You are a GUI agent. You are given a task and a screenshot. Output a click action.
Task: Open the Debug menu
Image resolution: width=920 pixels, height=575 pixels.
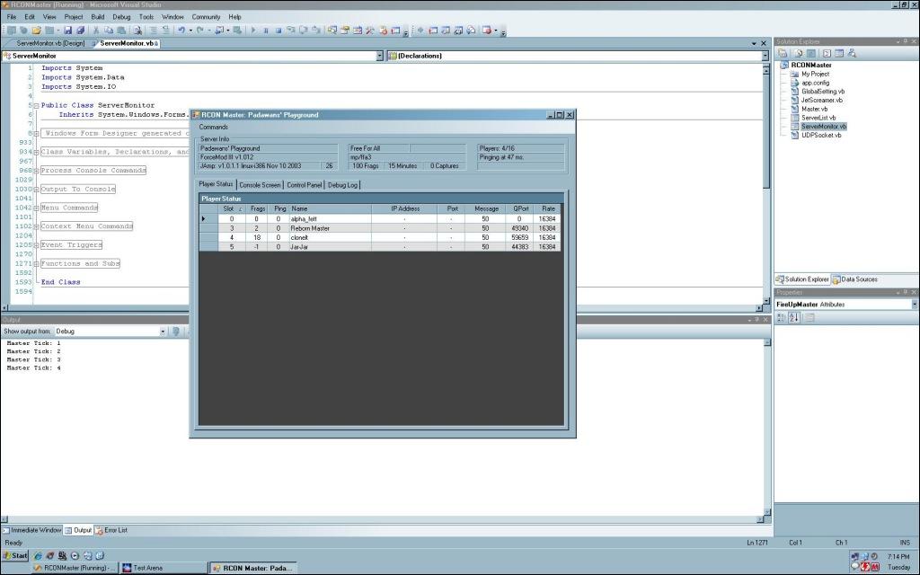tap(121, 16)
